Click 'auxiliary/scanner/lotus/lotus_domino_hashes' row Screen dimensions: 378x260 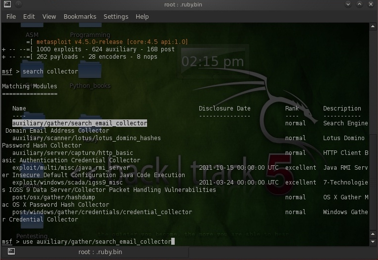click(x=86, y=138)
